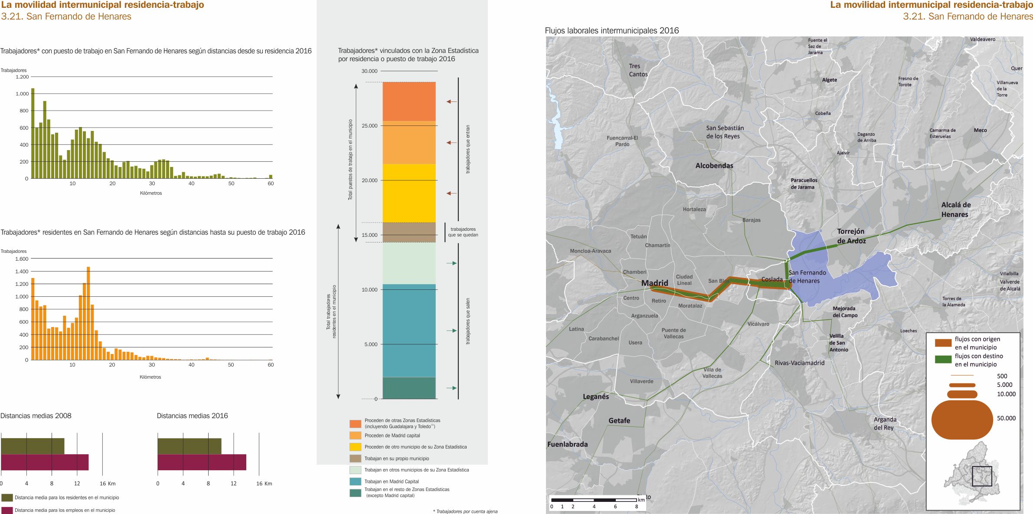Click the 'Velilla de San Antonio' map label
This screenshot has height=514, width=1033.
[839, 343]
